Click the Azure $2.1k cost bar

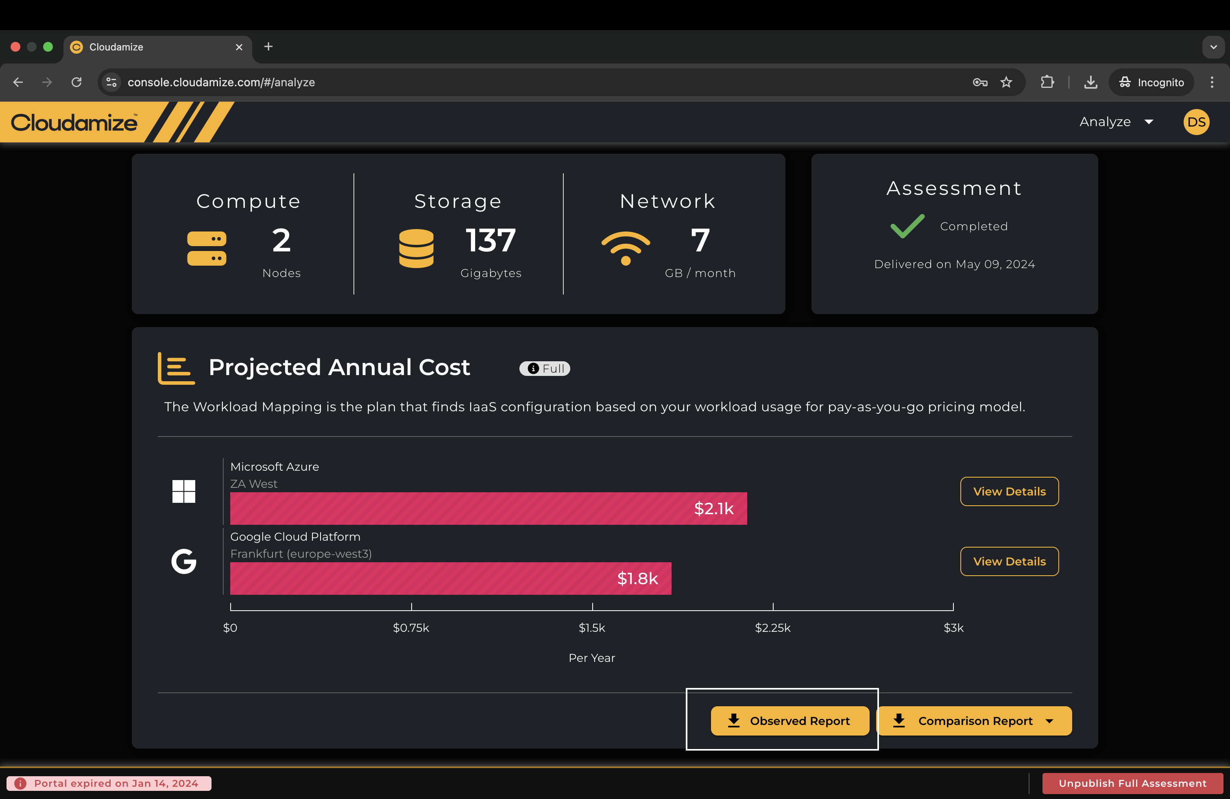click(489, 509)
